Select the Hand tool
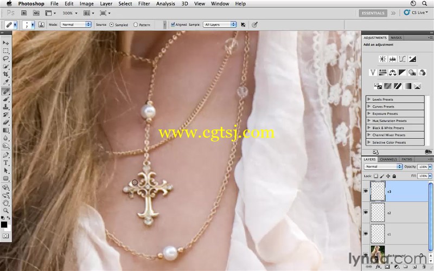 tap(6, 203)
